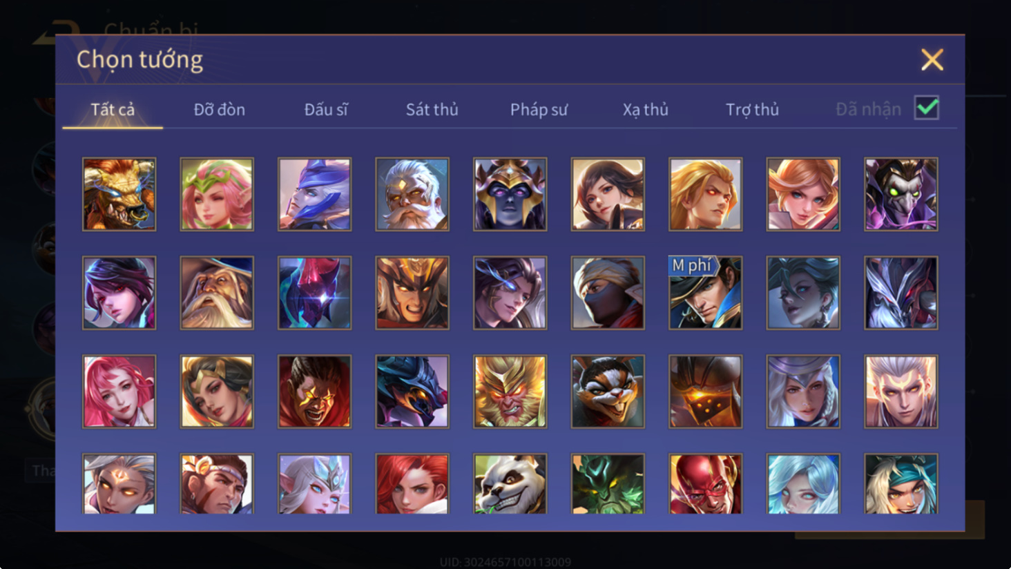
Task: Toggle the "Đã nhận" checkbox
Action: coord(926,108)
